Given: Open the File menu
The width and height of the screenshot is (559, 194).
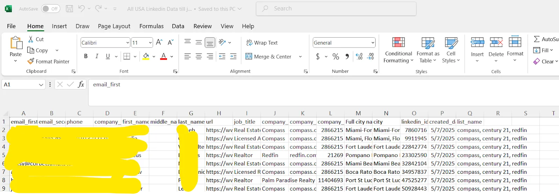Looking at the screenshot, I should [12, 26].
